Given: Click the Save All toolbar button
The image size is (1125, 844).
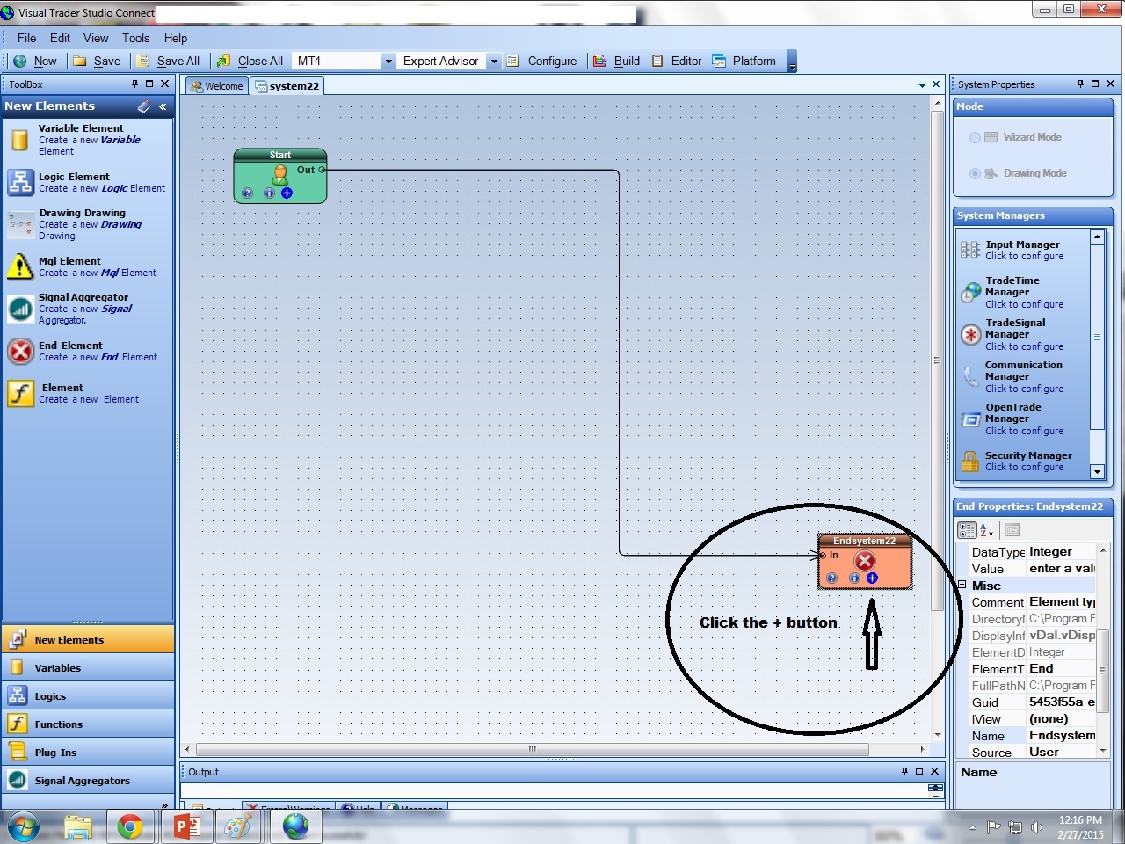Looking at the screenshot, I should click(169, 61).
